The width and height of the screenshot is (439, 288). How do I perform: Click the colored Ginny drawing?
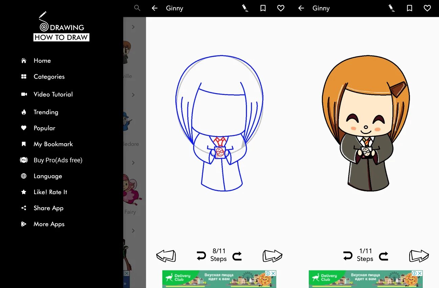pyautogui.click(x=365, y=123)
